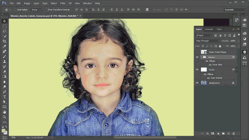Add a layer mask
Image resolution: width=249 pixels, height=140 pixels.
click(213, 134)
